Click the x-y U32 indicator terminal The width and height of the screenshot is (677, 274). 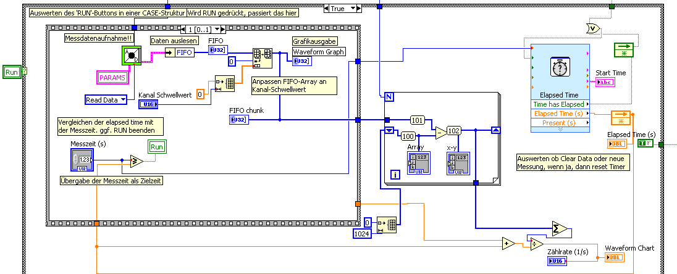click(x=458, y=163)
